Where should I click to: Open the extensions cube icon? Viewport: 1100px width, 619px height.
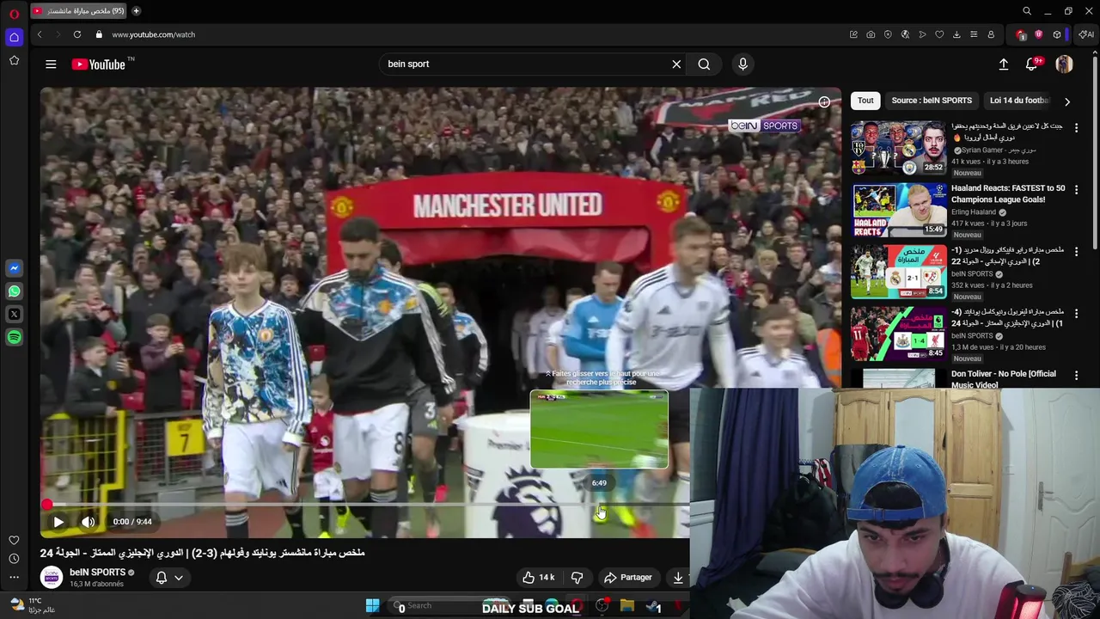point(1057,34)
